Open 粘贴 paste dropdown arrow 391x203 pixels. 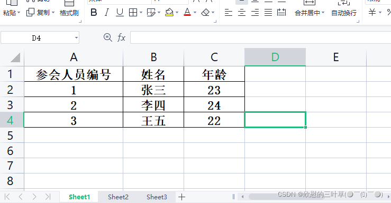pos(19,13)
